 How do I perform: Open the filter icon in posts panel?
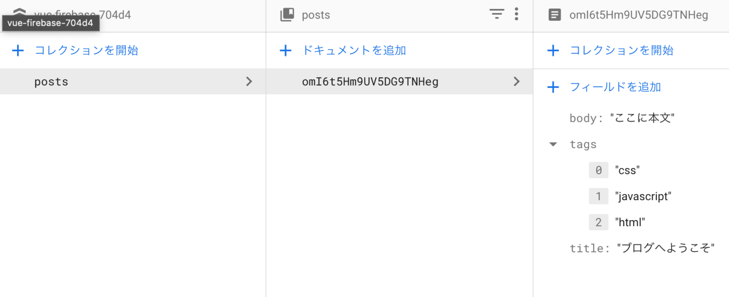pos(496,15)
